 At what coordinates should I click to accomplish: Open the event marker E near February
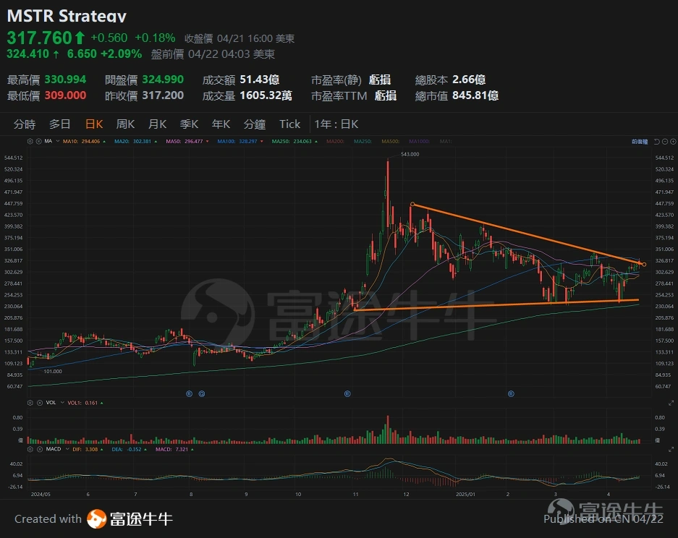511,393
